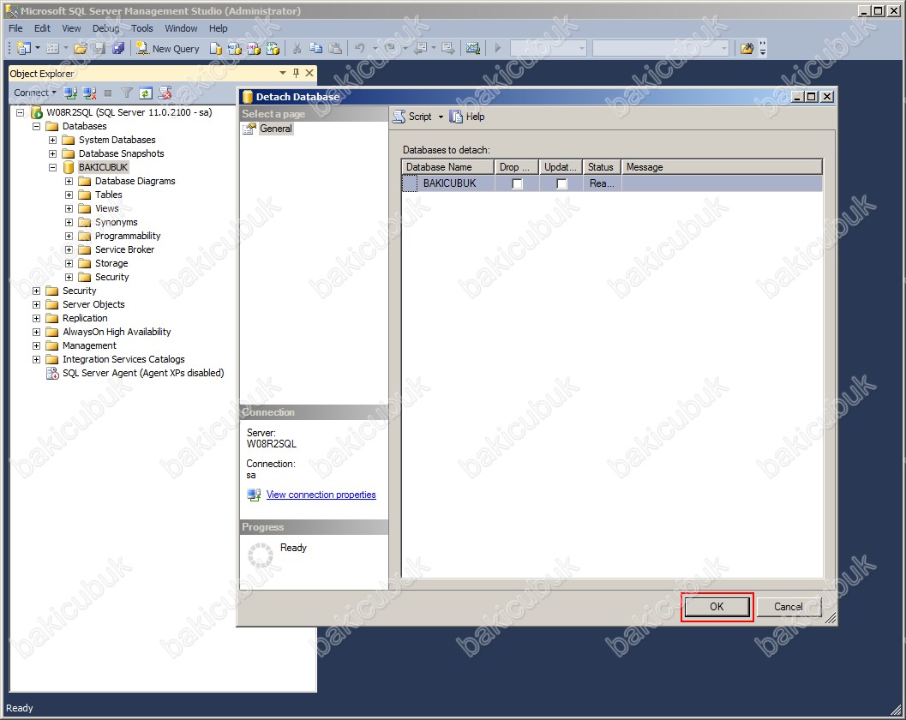Collapse the BAKICUBUK database node
Viewport: 906px width, 720px height.
pos(52,168)
